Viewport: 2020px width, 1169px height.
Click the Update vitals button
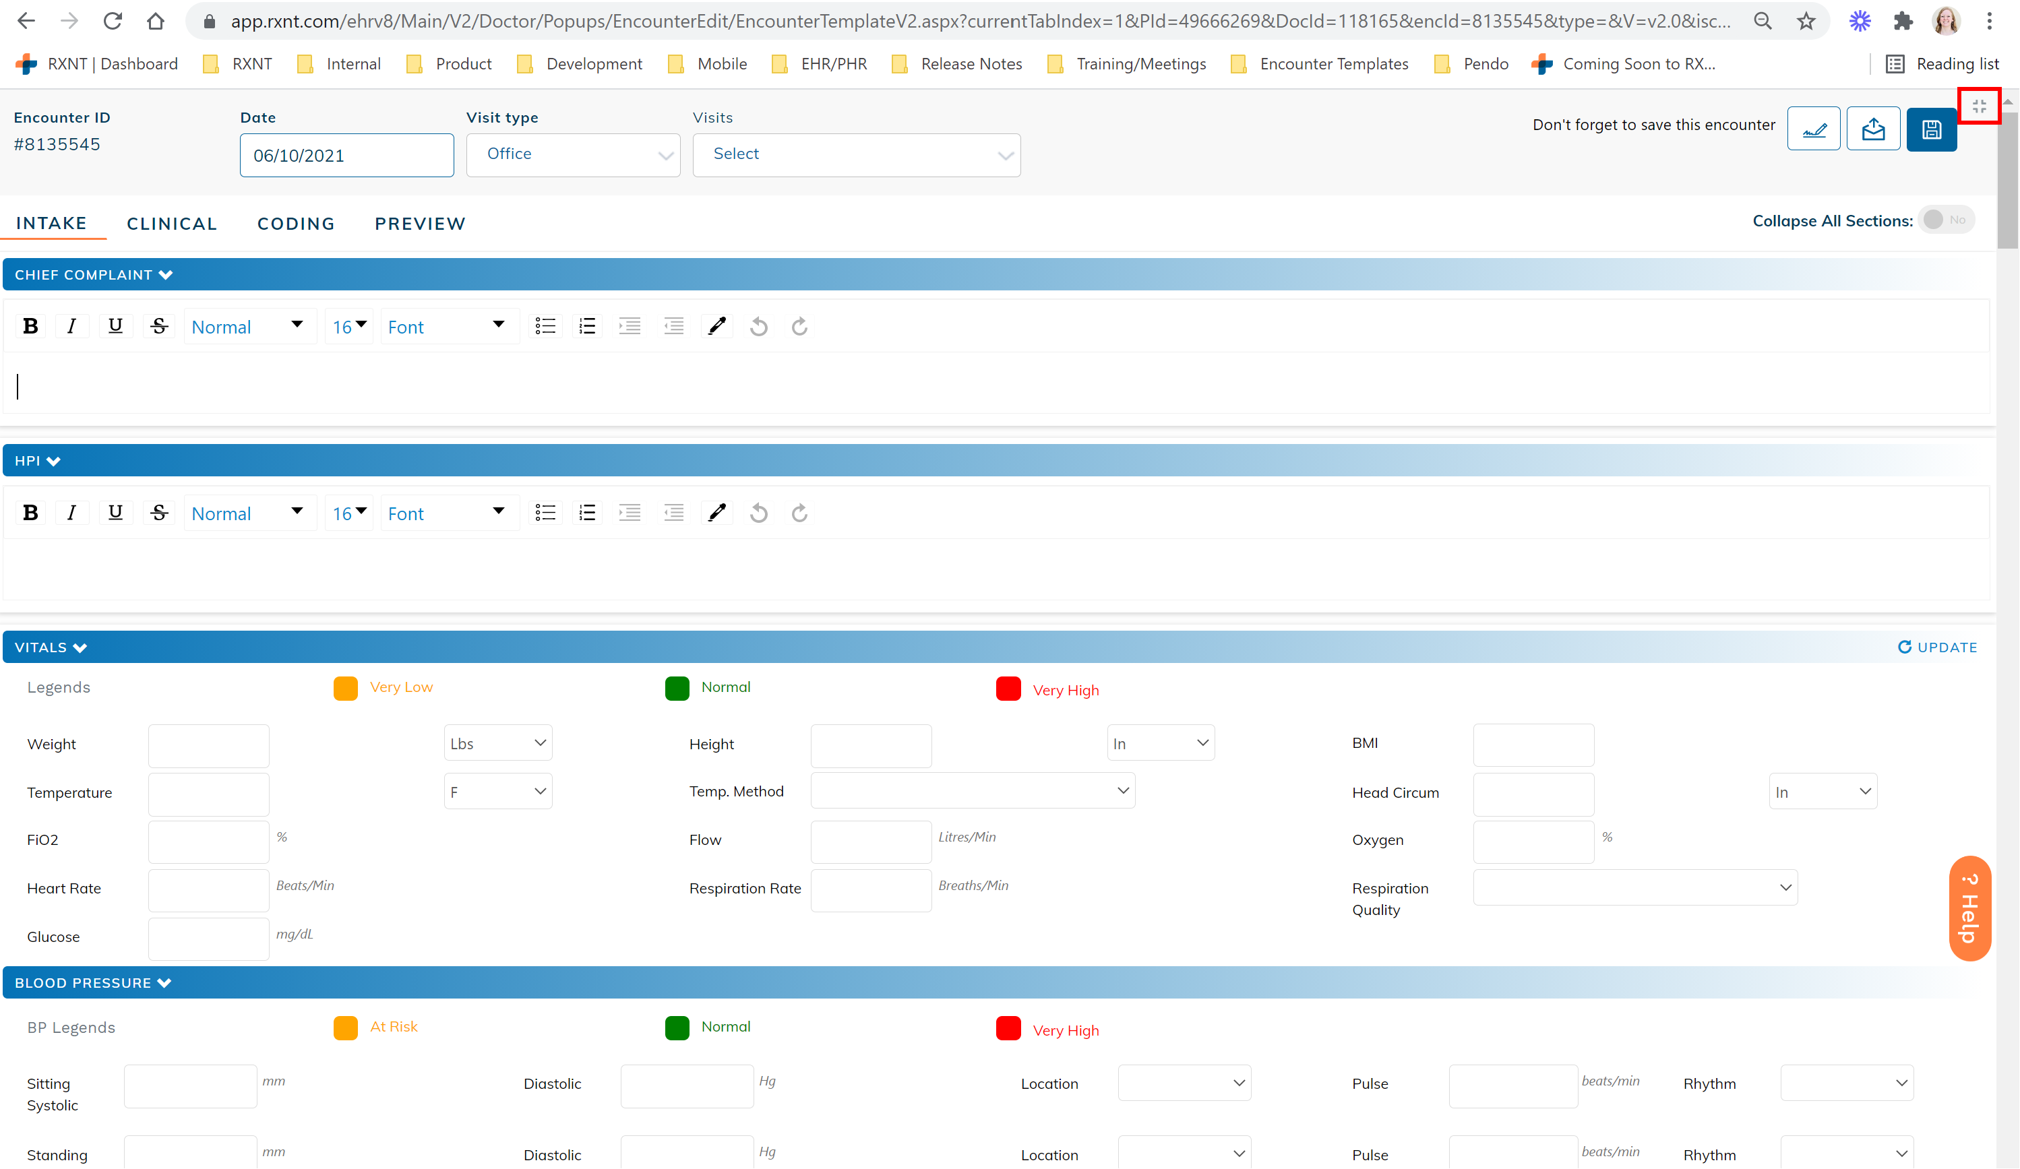pos(1938,647)
